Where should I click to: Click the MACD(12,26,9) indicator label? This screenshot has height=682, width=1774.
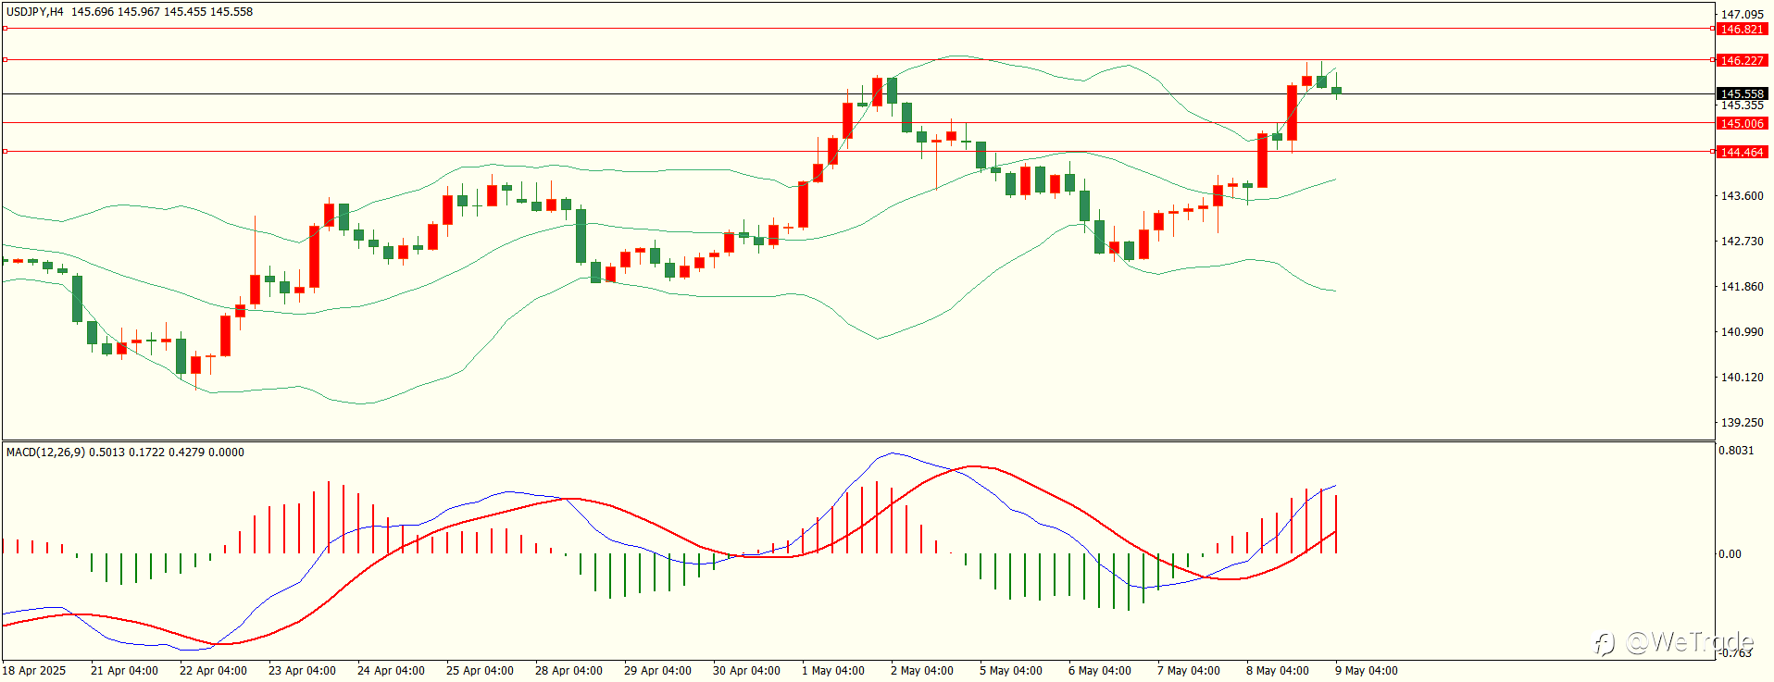[45, 452]
